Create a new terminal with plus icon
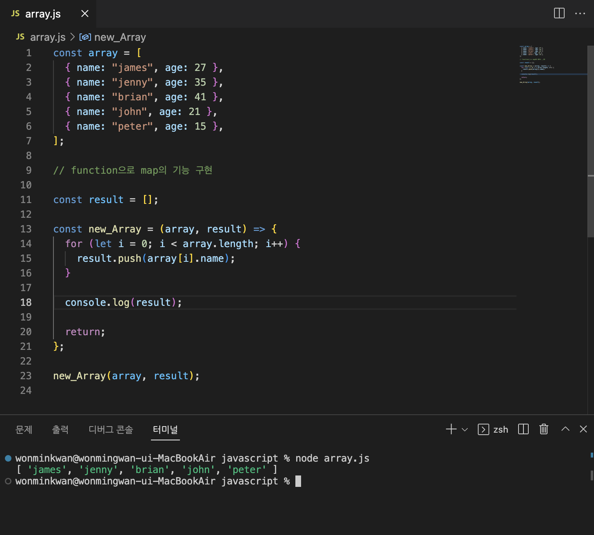 point(451,429)
